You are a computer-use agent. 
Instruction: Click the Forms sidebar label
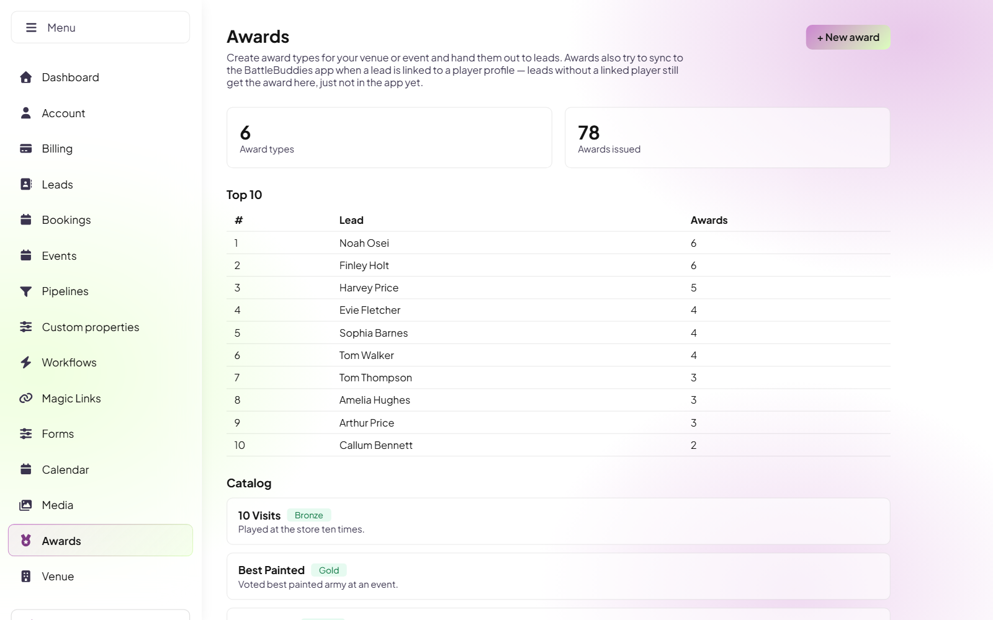pyautogui.click(x=58, y=434)
